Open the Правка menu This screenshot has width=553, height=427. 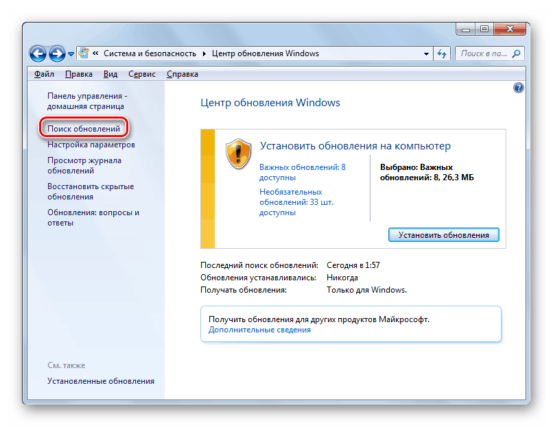[x=79, y=74]
